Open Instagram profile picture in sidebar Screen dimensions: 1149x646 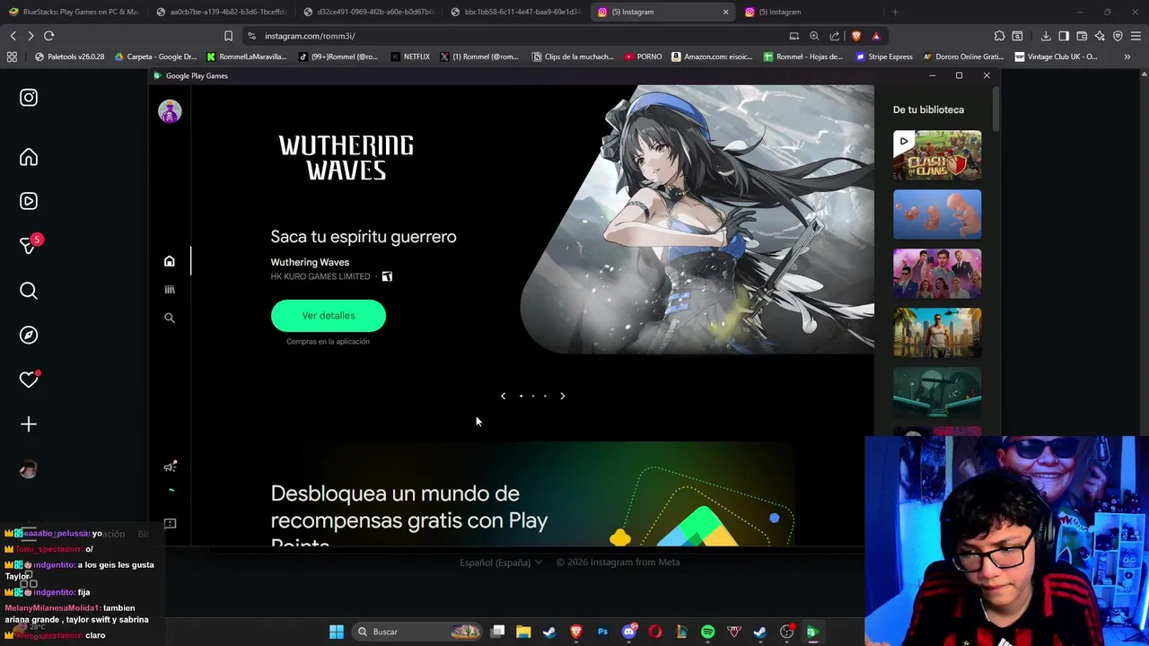29,469
